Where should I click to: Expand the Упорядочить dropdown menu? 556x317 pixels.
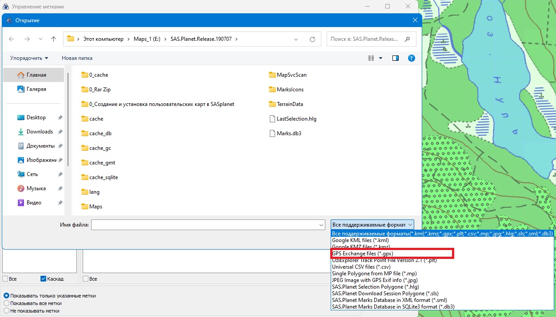click(x=29, y=58)
